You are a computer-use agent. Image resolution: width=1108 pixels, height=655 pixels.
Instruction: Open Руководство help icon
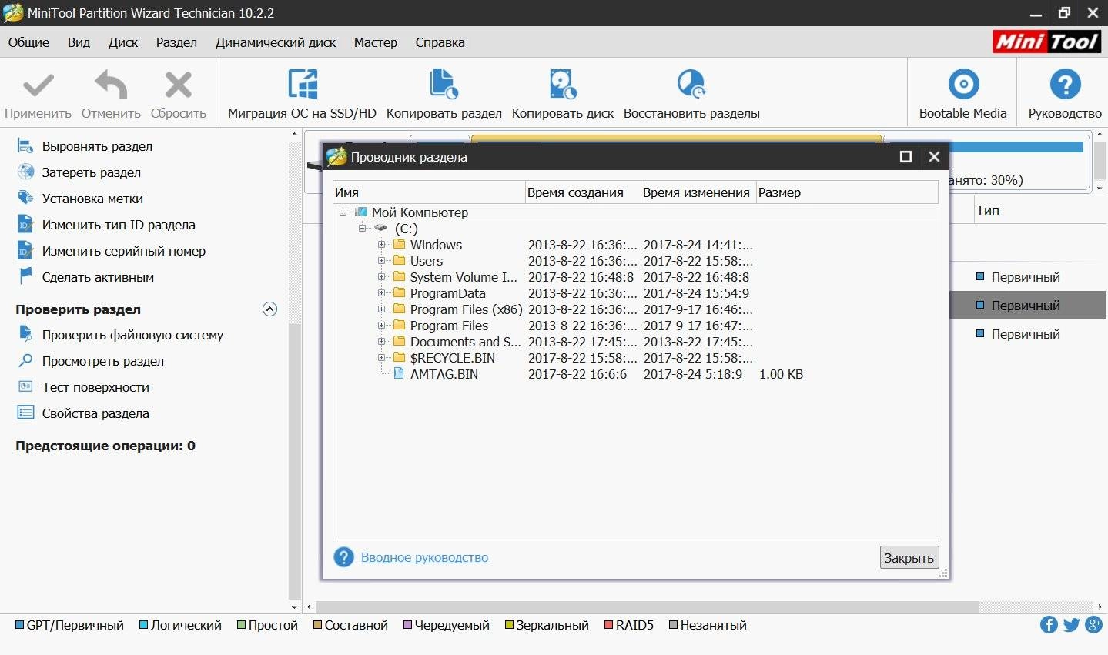point(1065,85)
